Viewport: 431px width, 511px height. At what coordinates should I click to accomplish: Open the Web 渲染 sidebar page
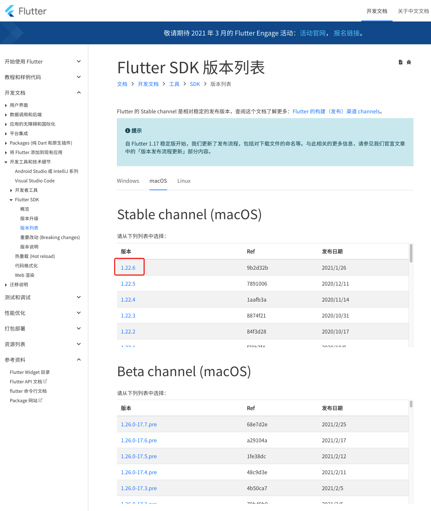tap(25, 275)
